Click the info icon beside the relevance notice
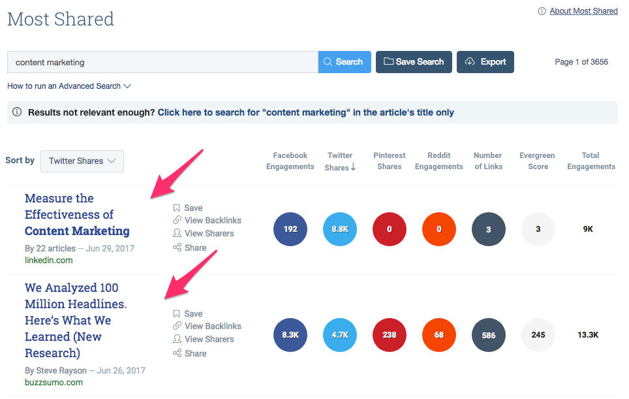 [x=17, y=112]
